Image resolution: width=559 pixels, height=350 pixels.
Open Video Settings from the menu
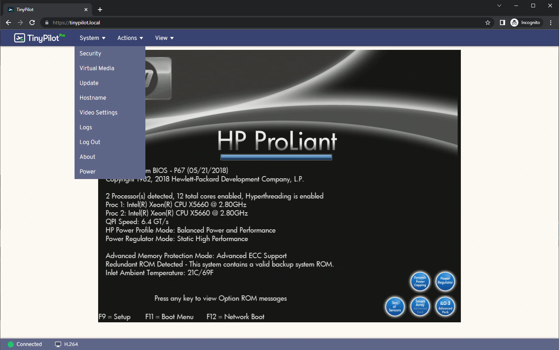pyautogui.click(x=110, y=113)
